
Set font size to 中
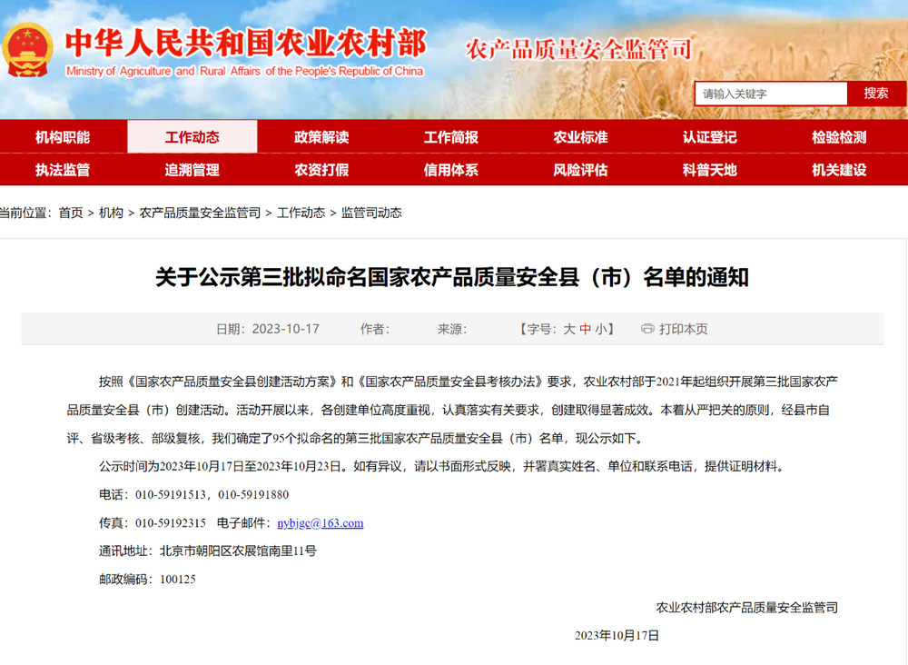coord(586,329)
